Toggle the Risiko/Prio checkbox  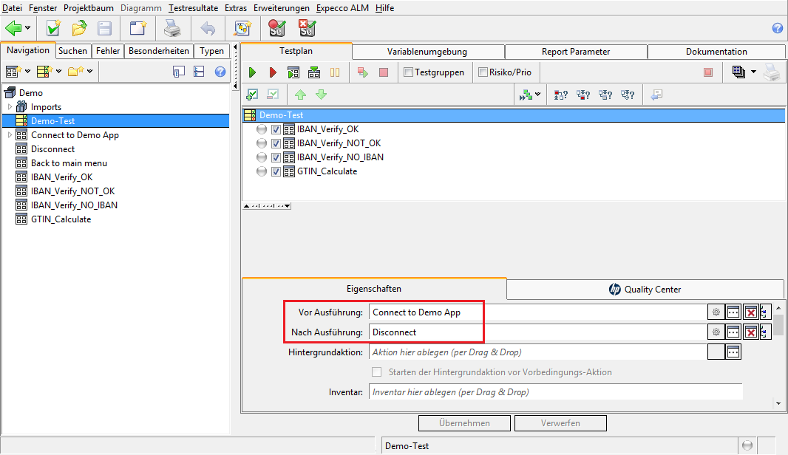point(483,72)
